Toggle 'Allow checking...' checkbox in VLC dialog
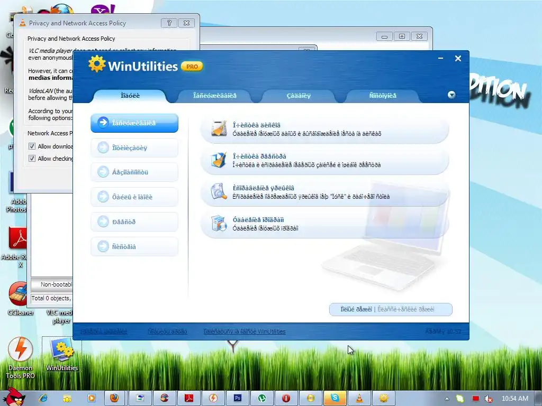Image resolution: width=542 pixels, height=406 pixels. (32, 158)
